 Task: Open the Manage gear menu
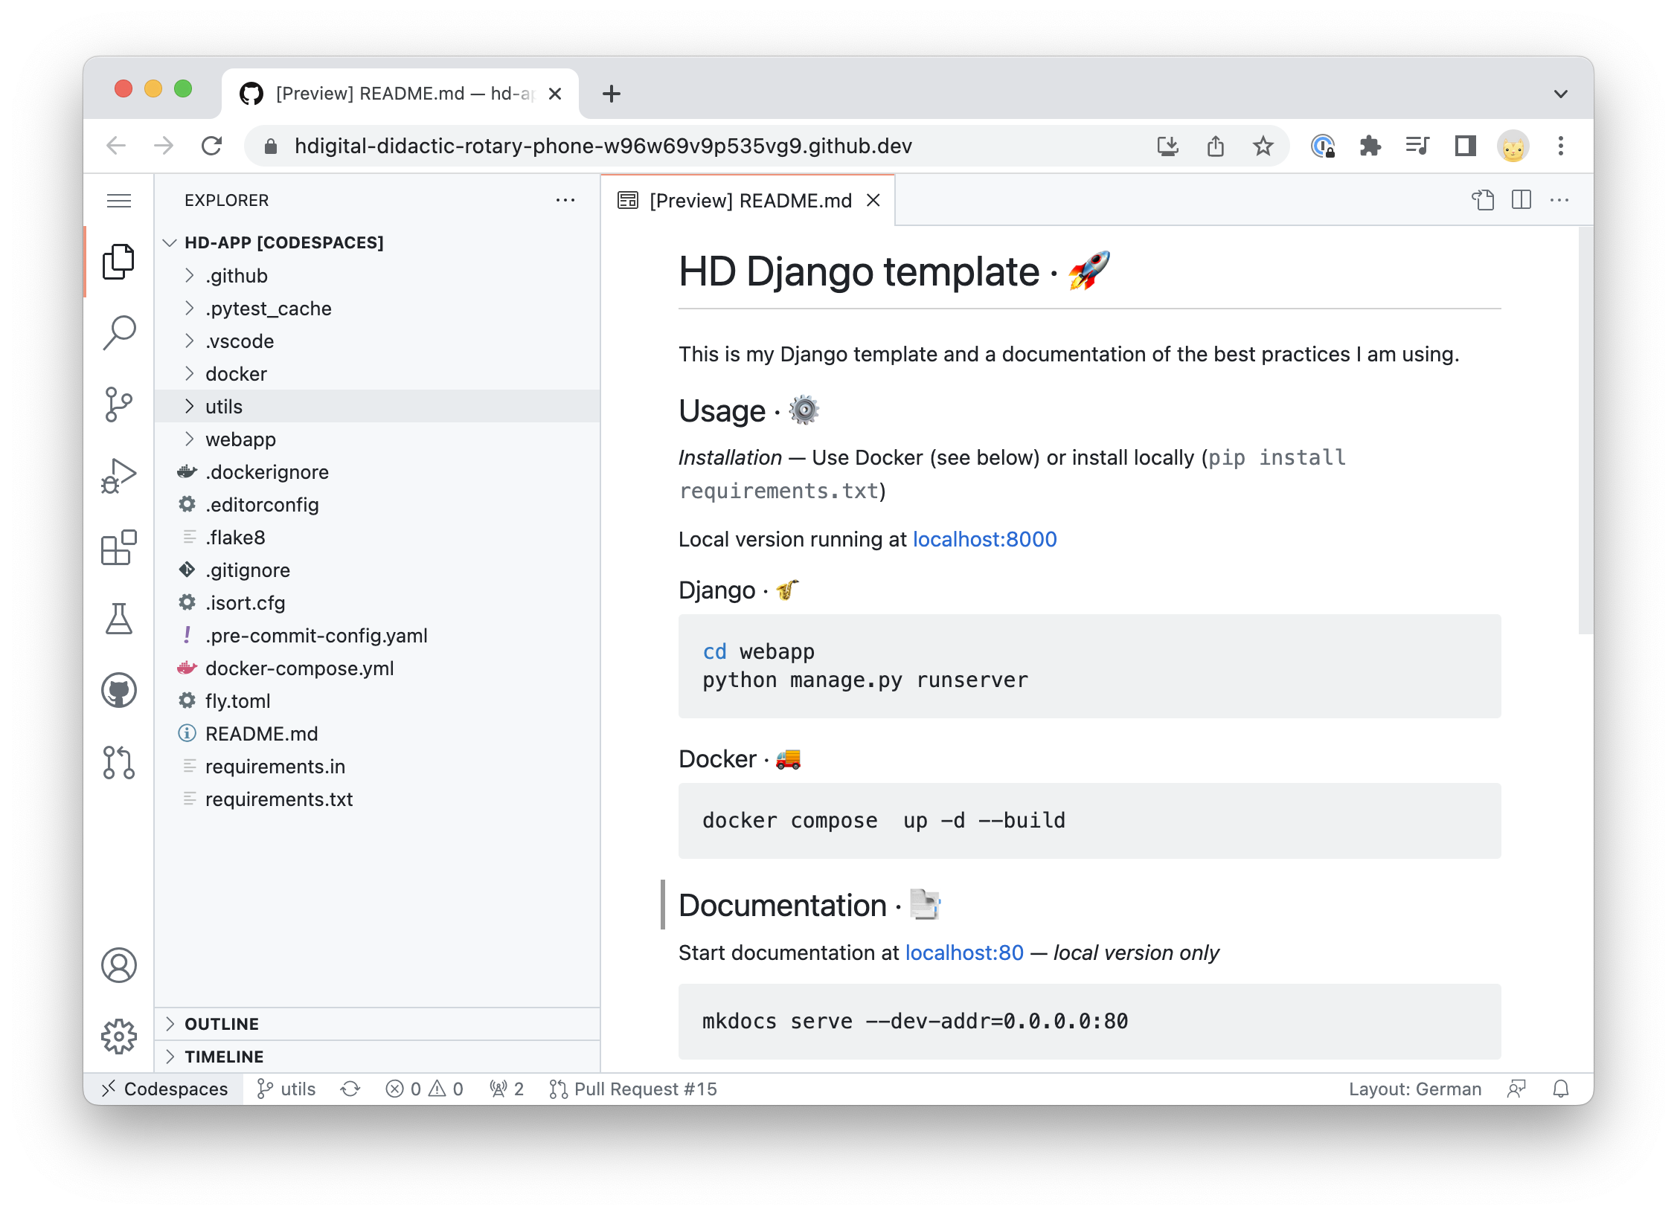(x=119, y=1037)
